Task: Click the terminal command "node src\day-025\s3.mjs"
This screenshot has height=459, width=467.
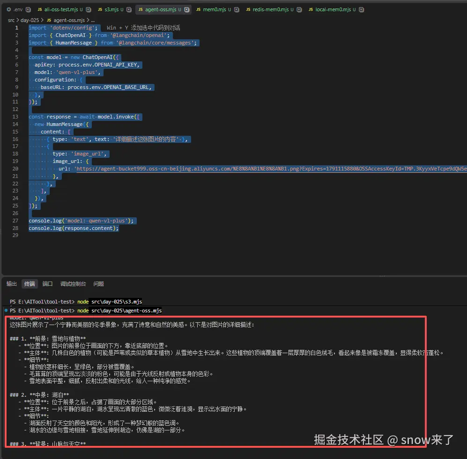Action: (110, 302)
